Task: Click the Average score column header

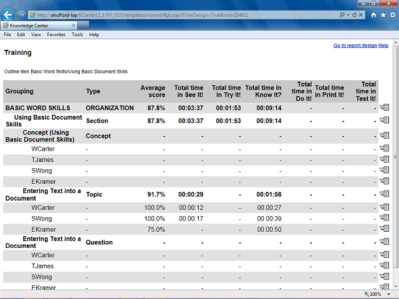Action: 153,92
